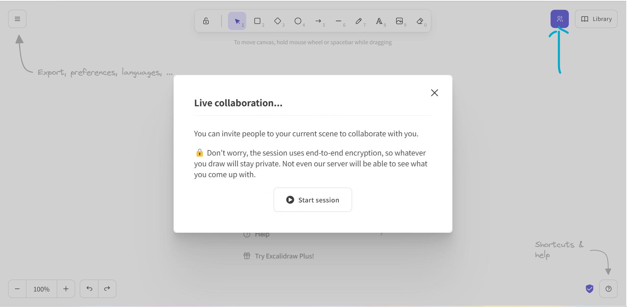Select the Draw freehand pencil tool
The image size is (627, 307).
coord(359,21)
